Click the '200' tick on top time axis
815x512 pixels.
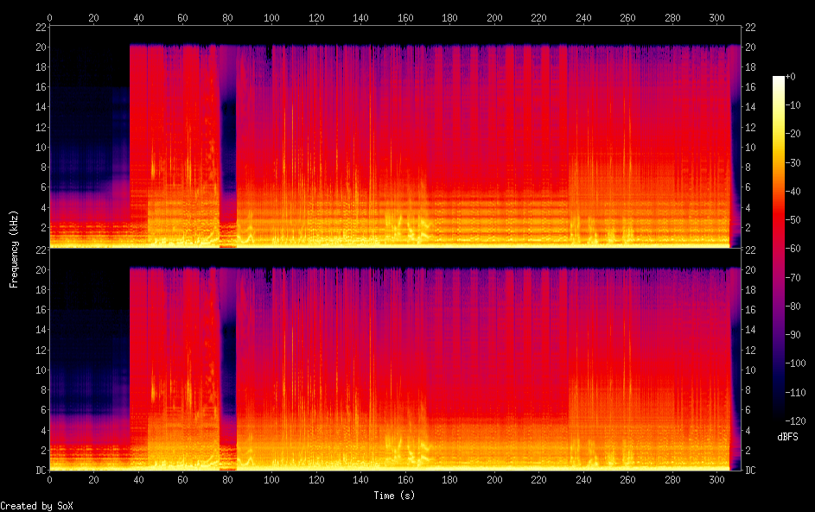[494, 17]
